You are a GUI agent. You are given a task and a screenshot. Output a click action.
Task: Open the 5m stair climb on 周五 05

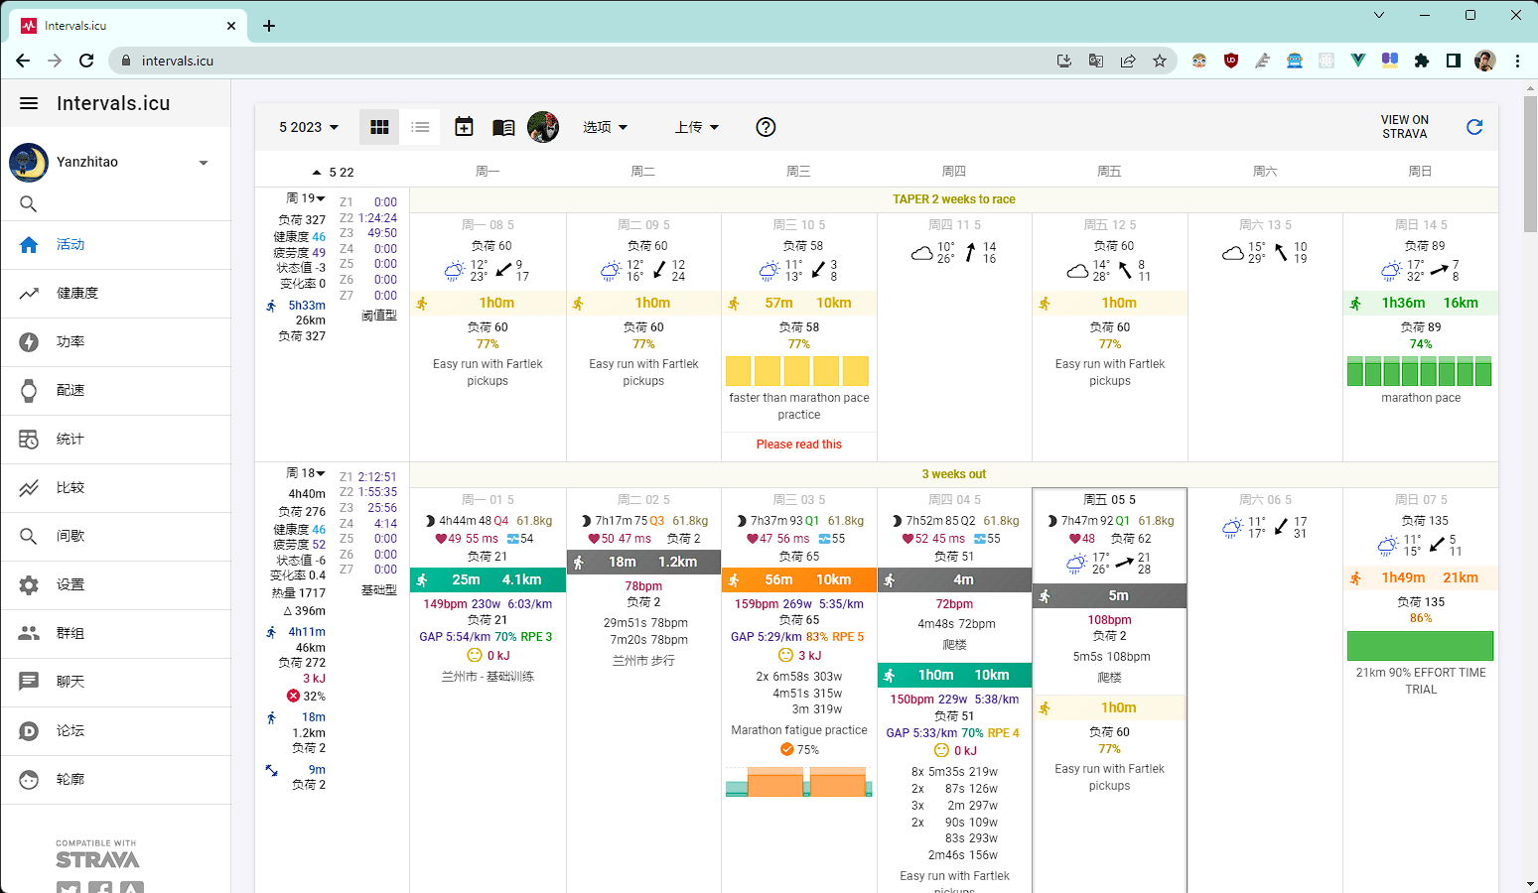[x=1109, y=595]
